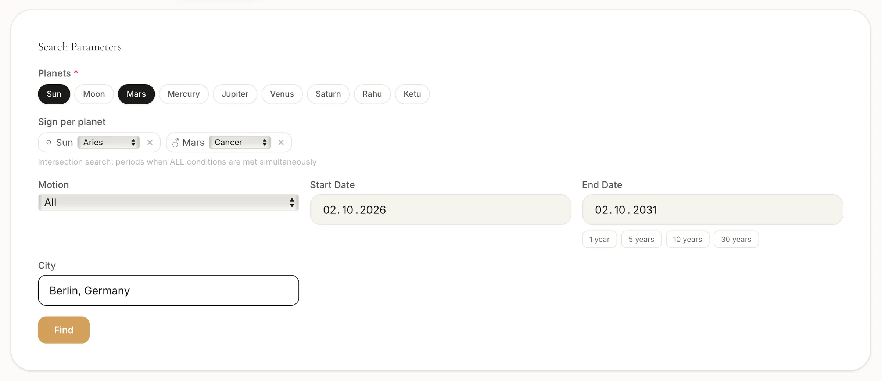Click the Sign per planet label
Screen dimensions: 882x381
coord(72,122)
